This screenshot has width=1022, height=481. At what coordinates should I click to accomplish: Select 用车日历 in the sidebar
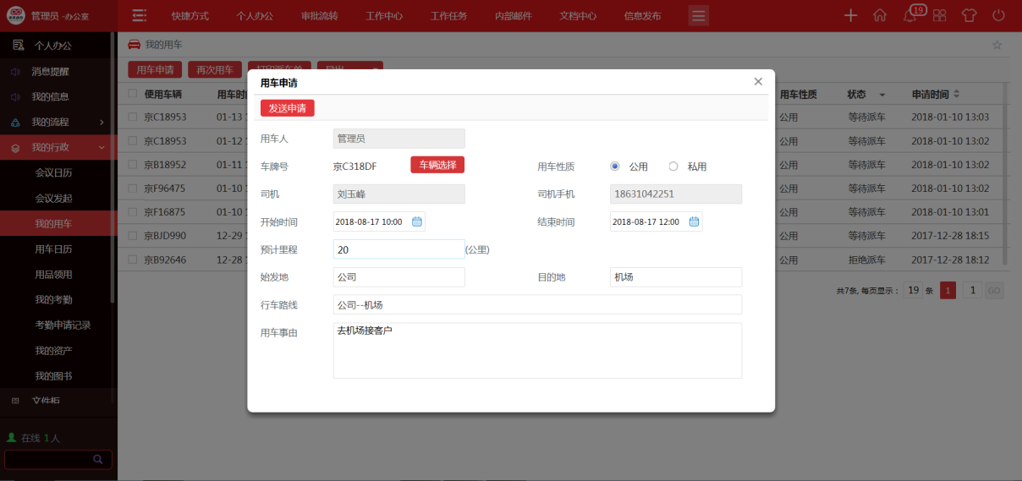53,249
